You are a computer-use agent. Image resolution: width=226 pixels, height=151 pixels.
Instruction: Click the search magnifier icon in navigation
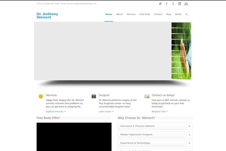tap(186, 14)
